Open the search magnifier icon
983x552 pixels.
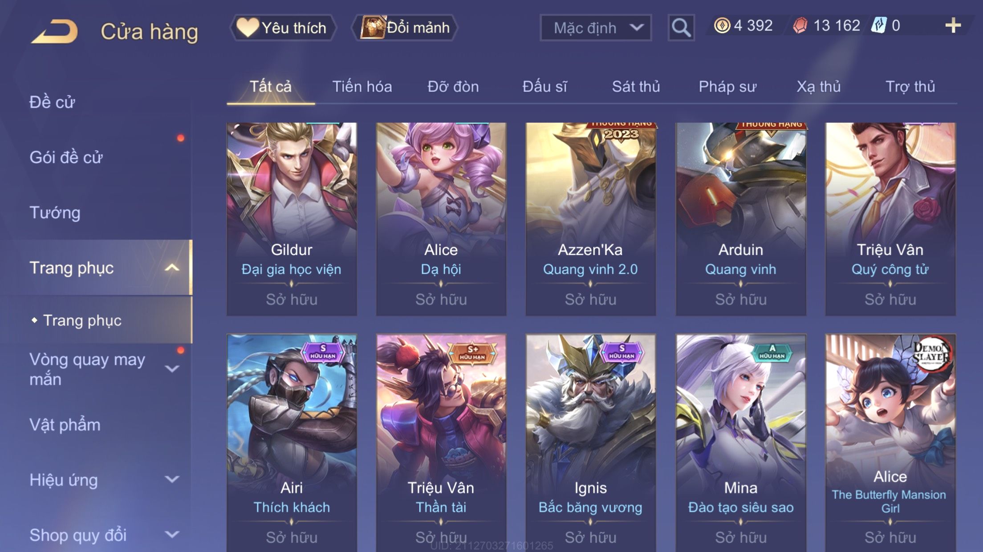(681, 28)
